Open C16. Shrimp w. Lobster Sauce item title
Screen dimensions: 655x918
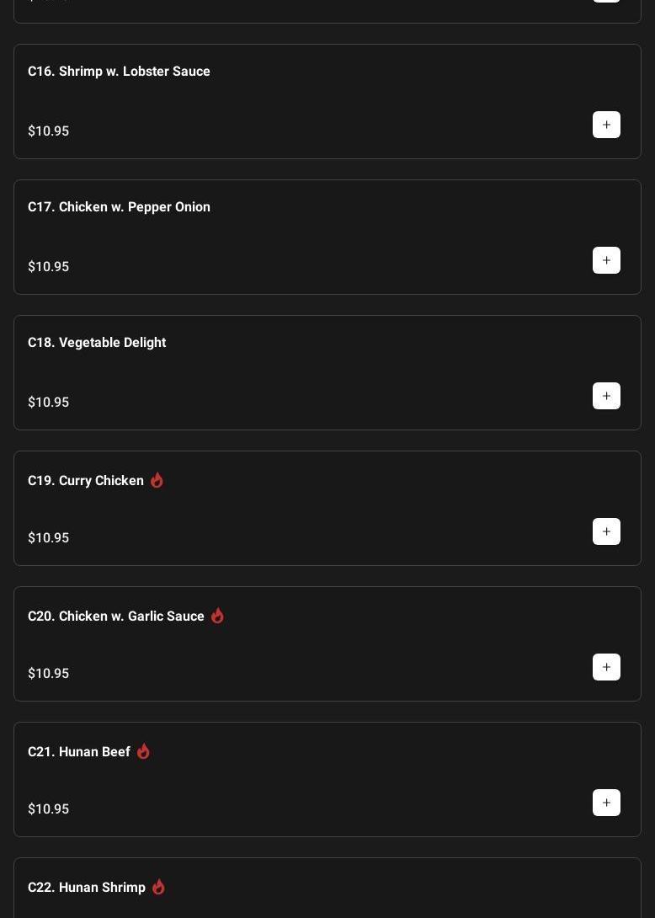pos(119,72)
